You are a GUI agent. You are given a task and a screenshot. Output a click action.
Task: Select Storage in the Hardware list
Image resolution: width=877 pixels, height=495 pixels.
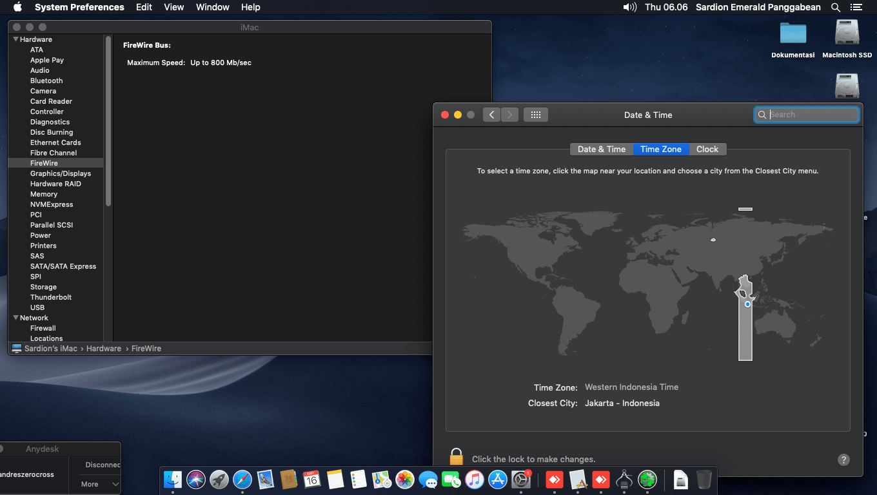tap(43, 287)
